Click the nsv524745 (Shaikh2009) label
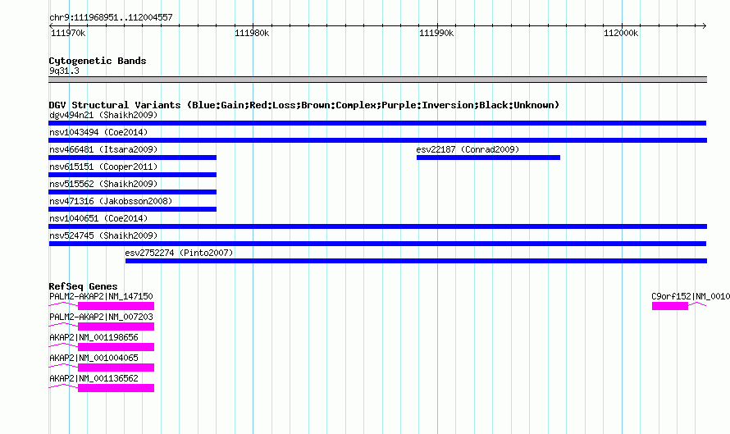 pos(103,235)
